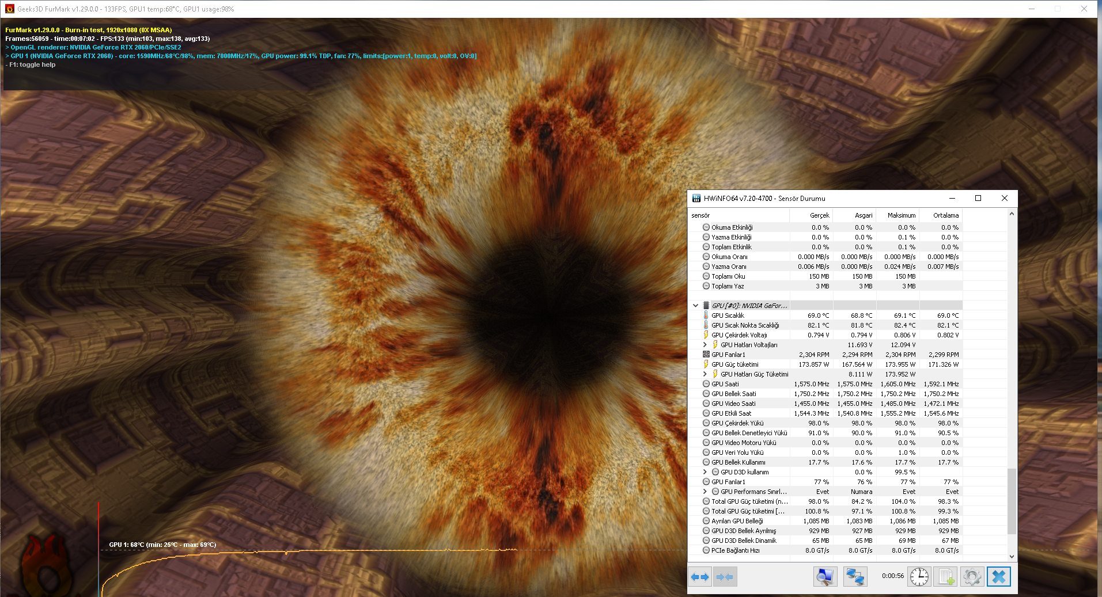
Task: Click the Asgari column header
Action: 854,215
